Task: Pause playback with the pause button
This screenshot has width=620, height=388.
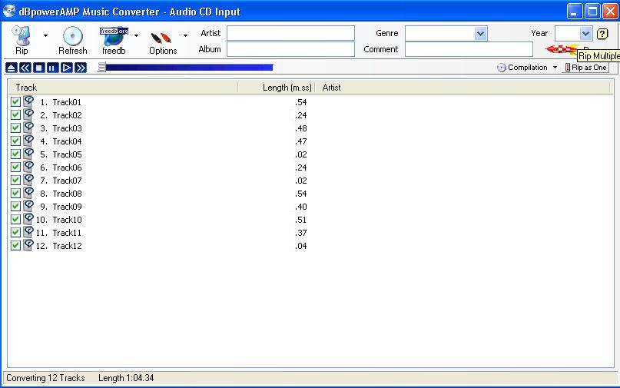Action: (x=53, y=68)
